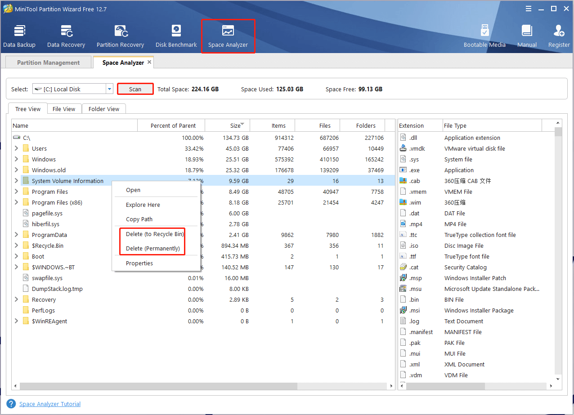Select the .dll extension icon
The width and height of the screenshot is (574, 415).
[403, 138]
